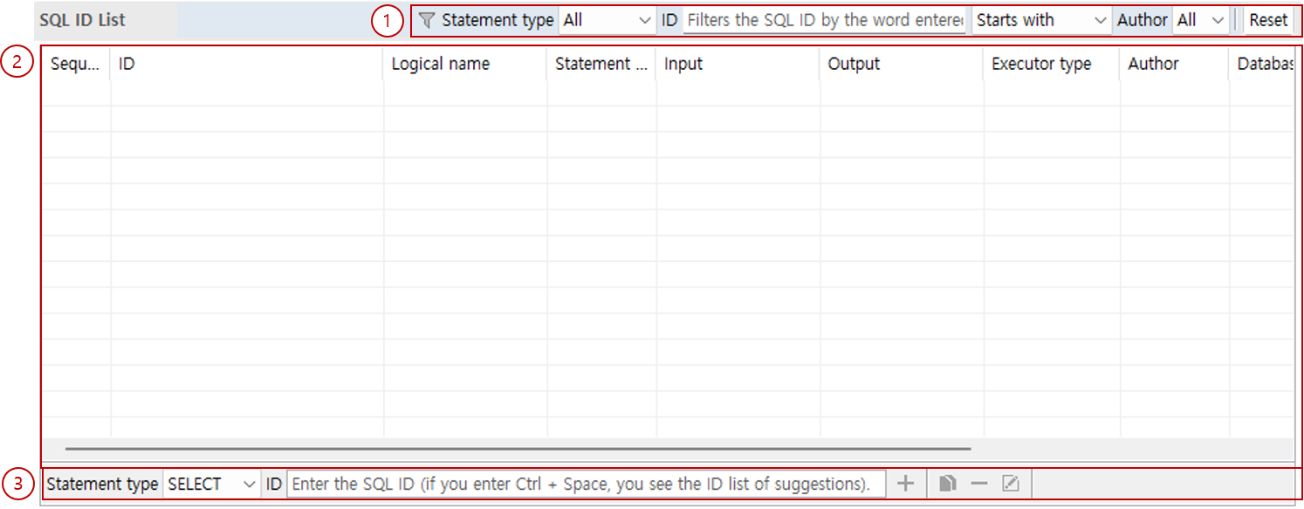This screenshot has height=509, width=1304.
Task: Click the Reset filter button
Action: coord(1268,19)
